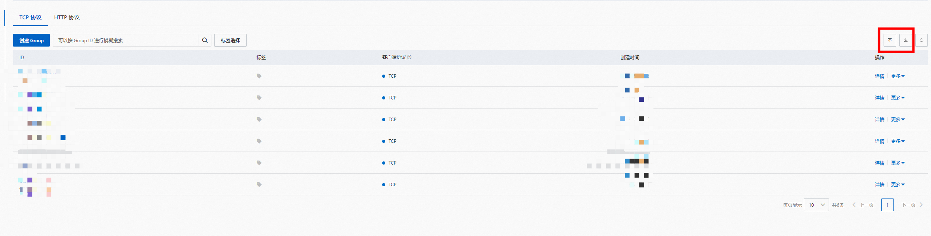Click the import (upload arrow) icon button
This screenshot has height=236, width=931.
coord(890,40)
